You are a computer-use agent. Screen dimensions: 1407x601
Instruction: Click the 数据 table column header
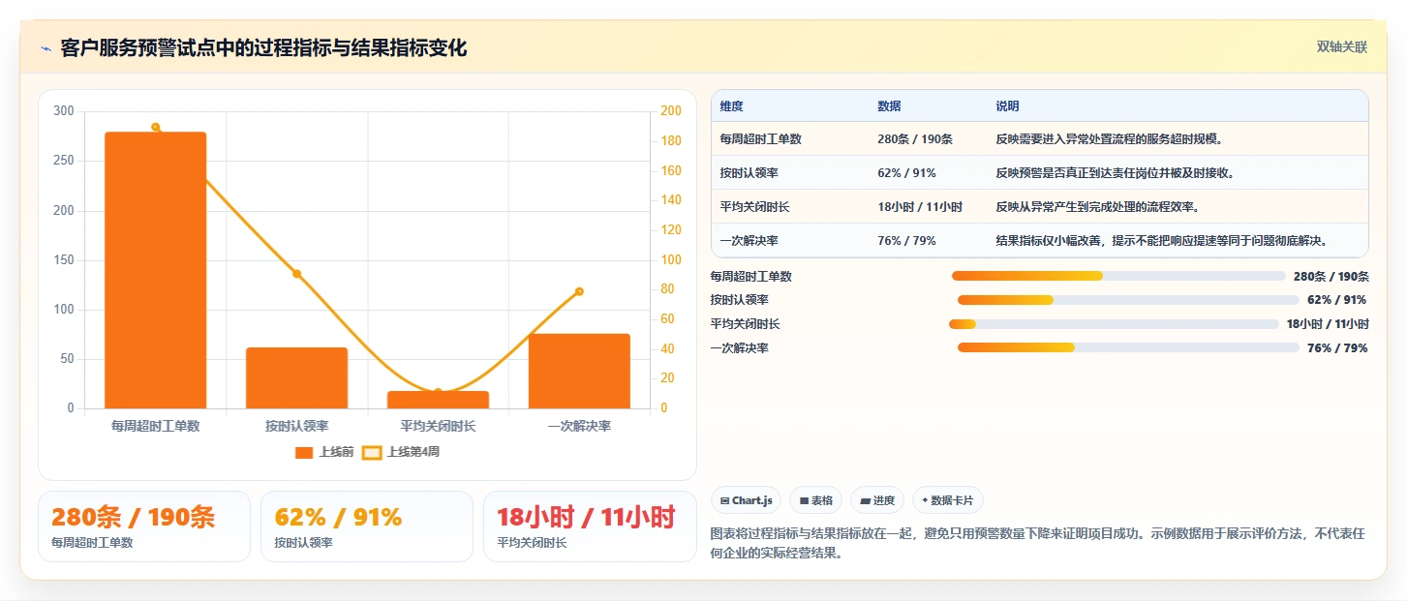coord(889,106)
